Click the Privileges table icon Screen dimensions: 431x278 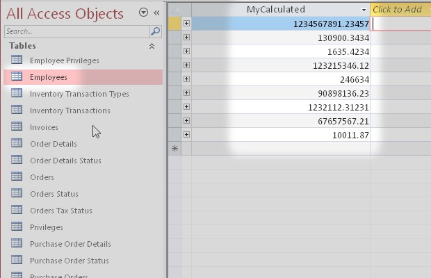point(17,227)
